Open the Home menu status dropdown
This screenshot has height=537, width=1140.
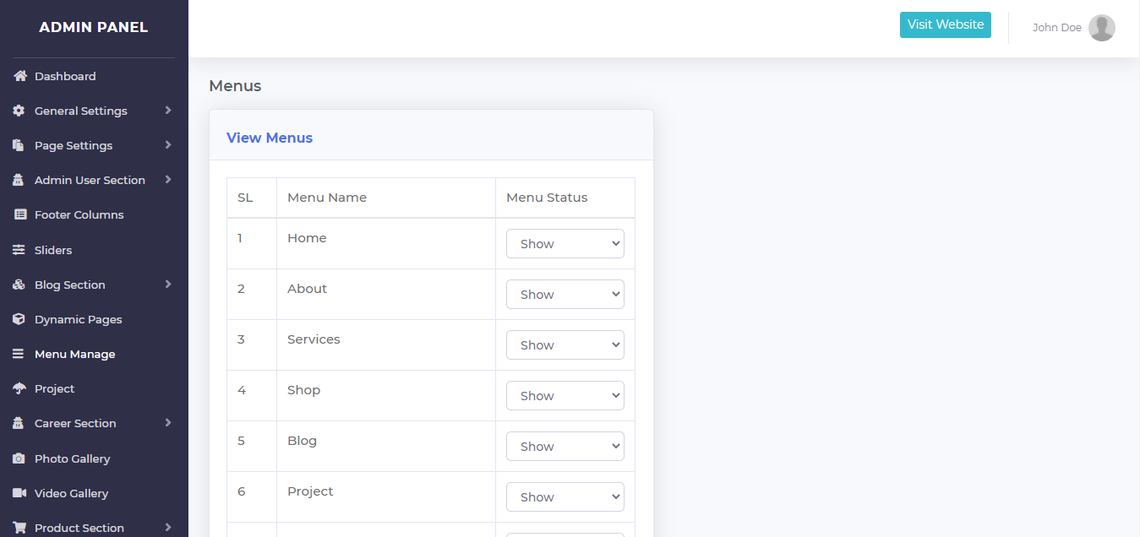565,244
